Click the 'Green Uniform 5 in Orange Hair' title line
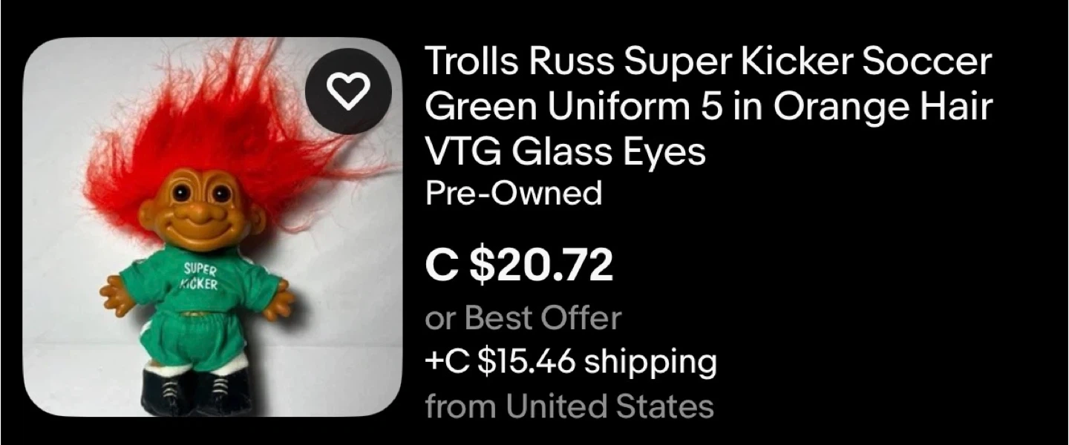The width and height of the screenshot is (1069, 445). (708, 108)
